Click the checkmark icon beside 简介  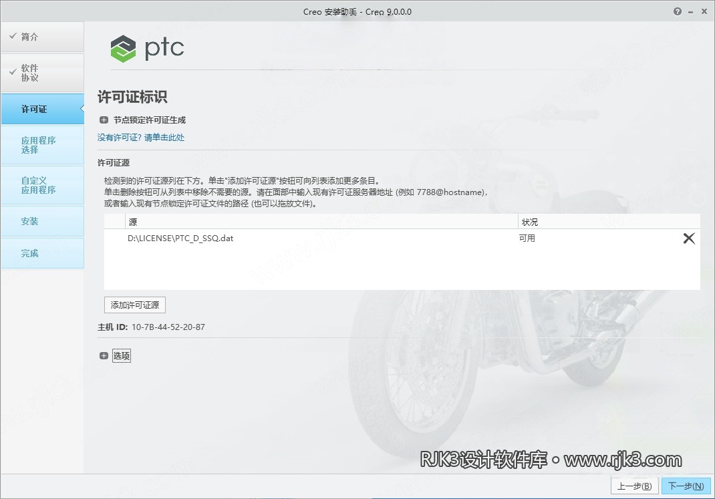(13, 35)
